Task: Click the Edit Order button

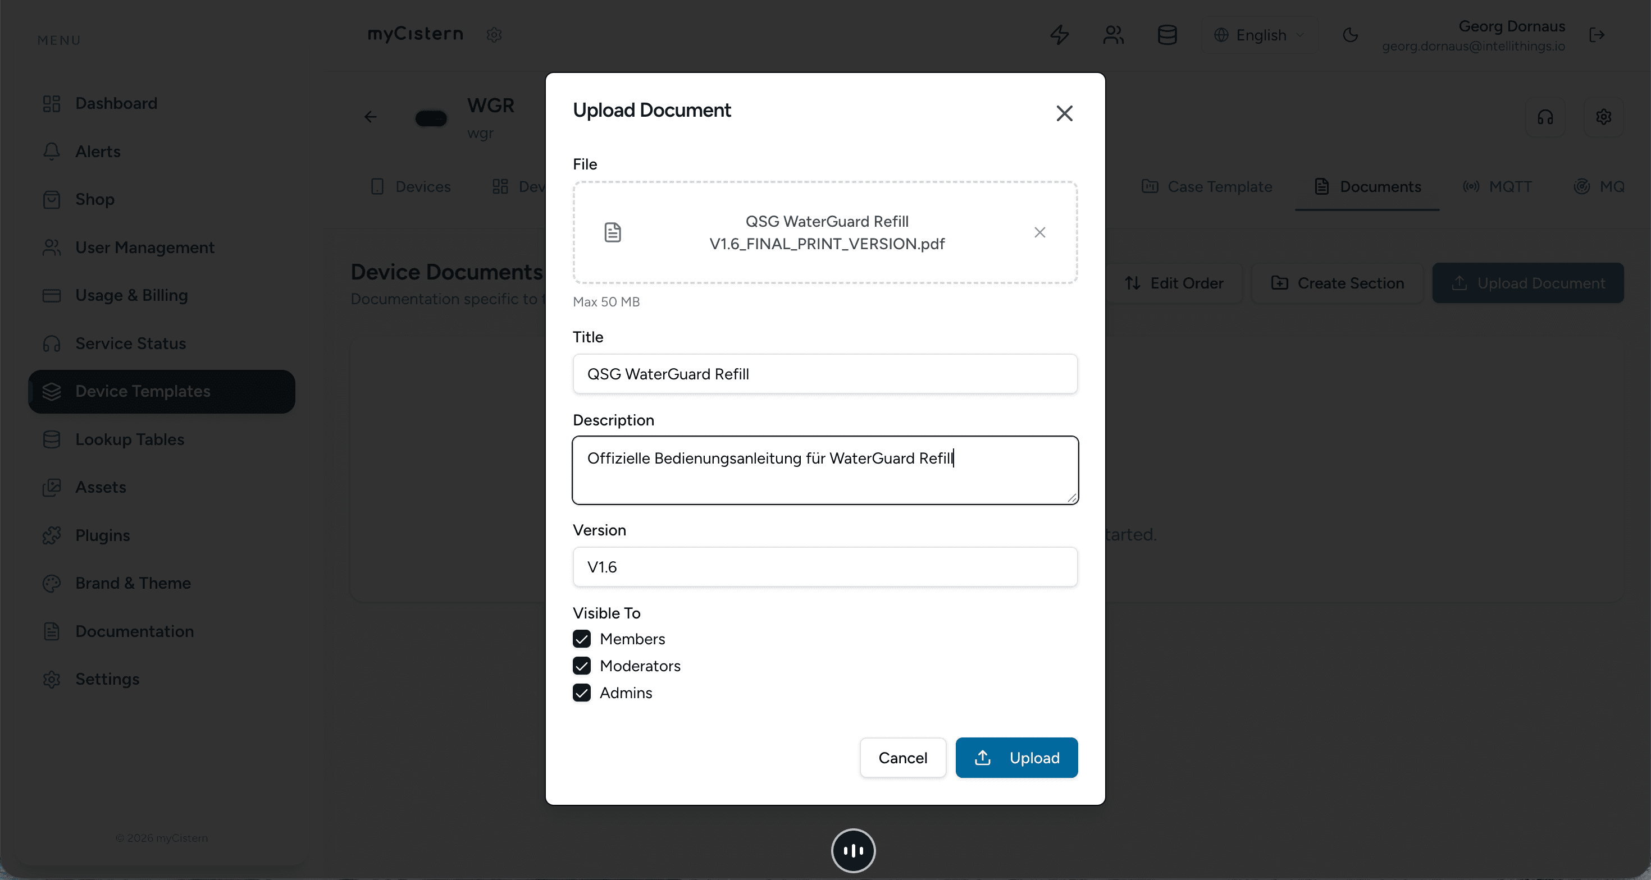Action: (1174, 283)
